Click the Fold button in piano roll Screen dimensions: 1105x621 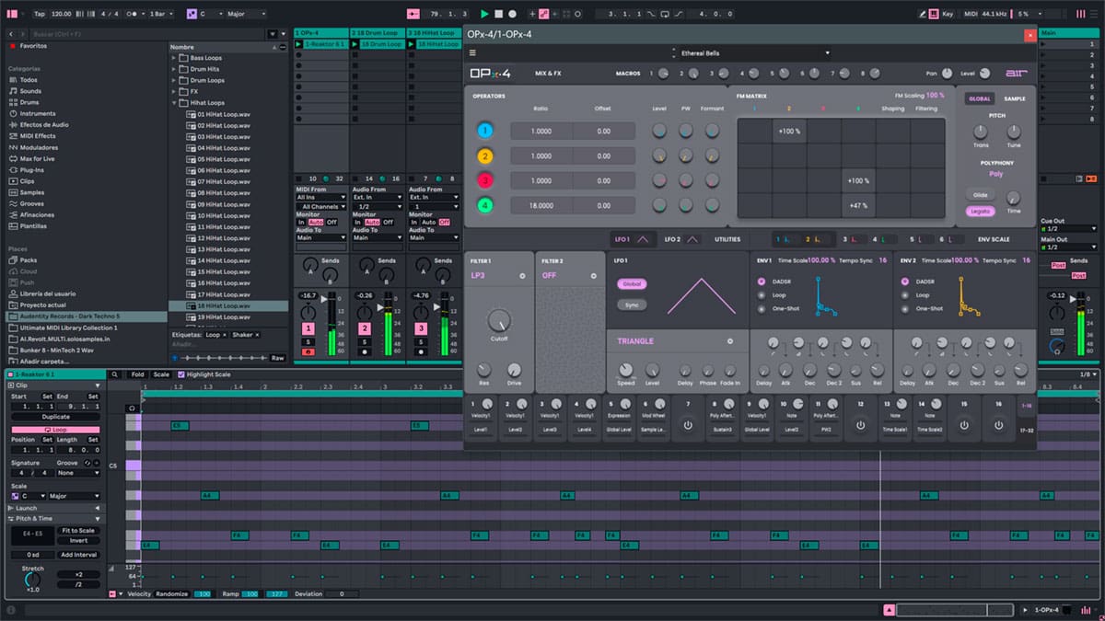pyautogui.click(x=137, y=374)
